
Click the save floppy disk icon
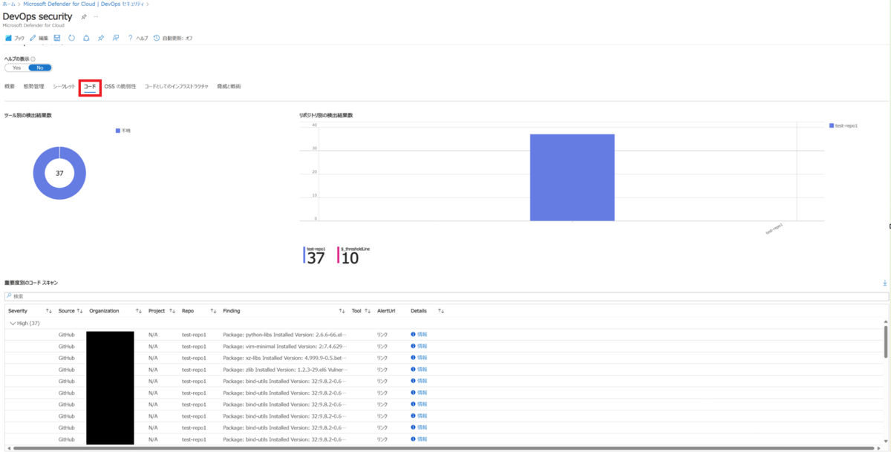point(57,38)
